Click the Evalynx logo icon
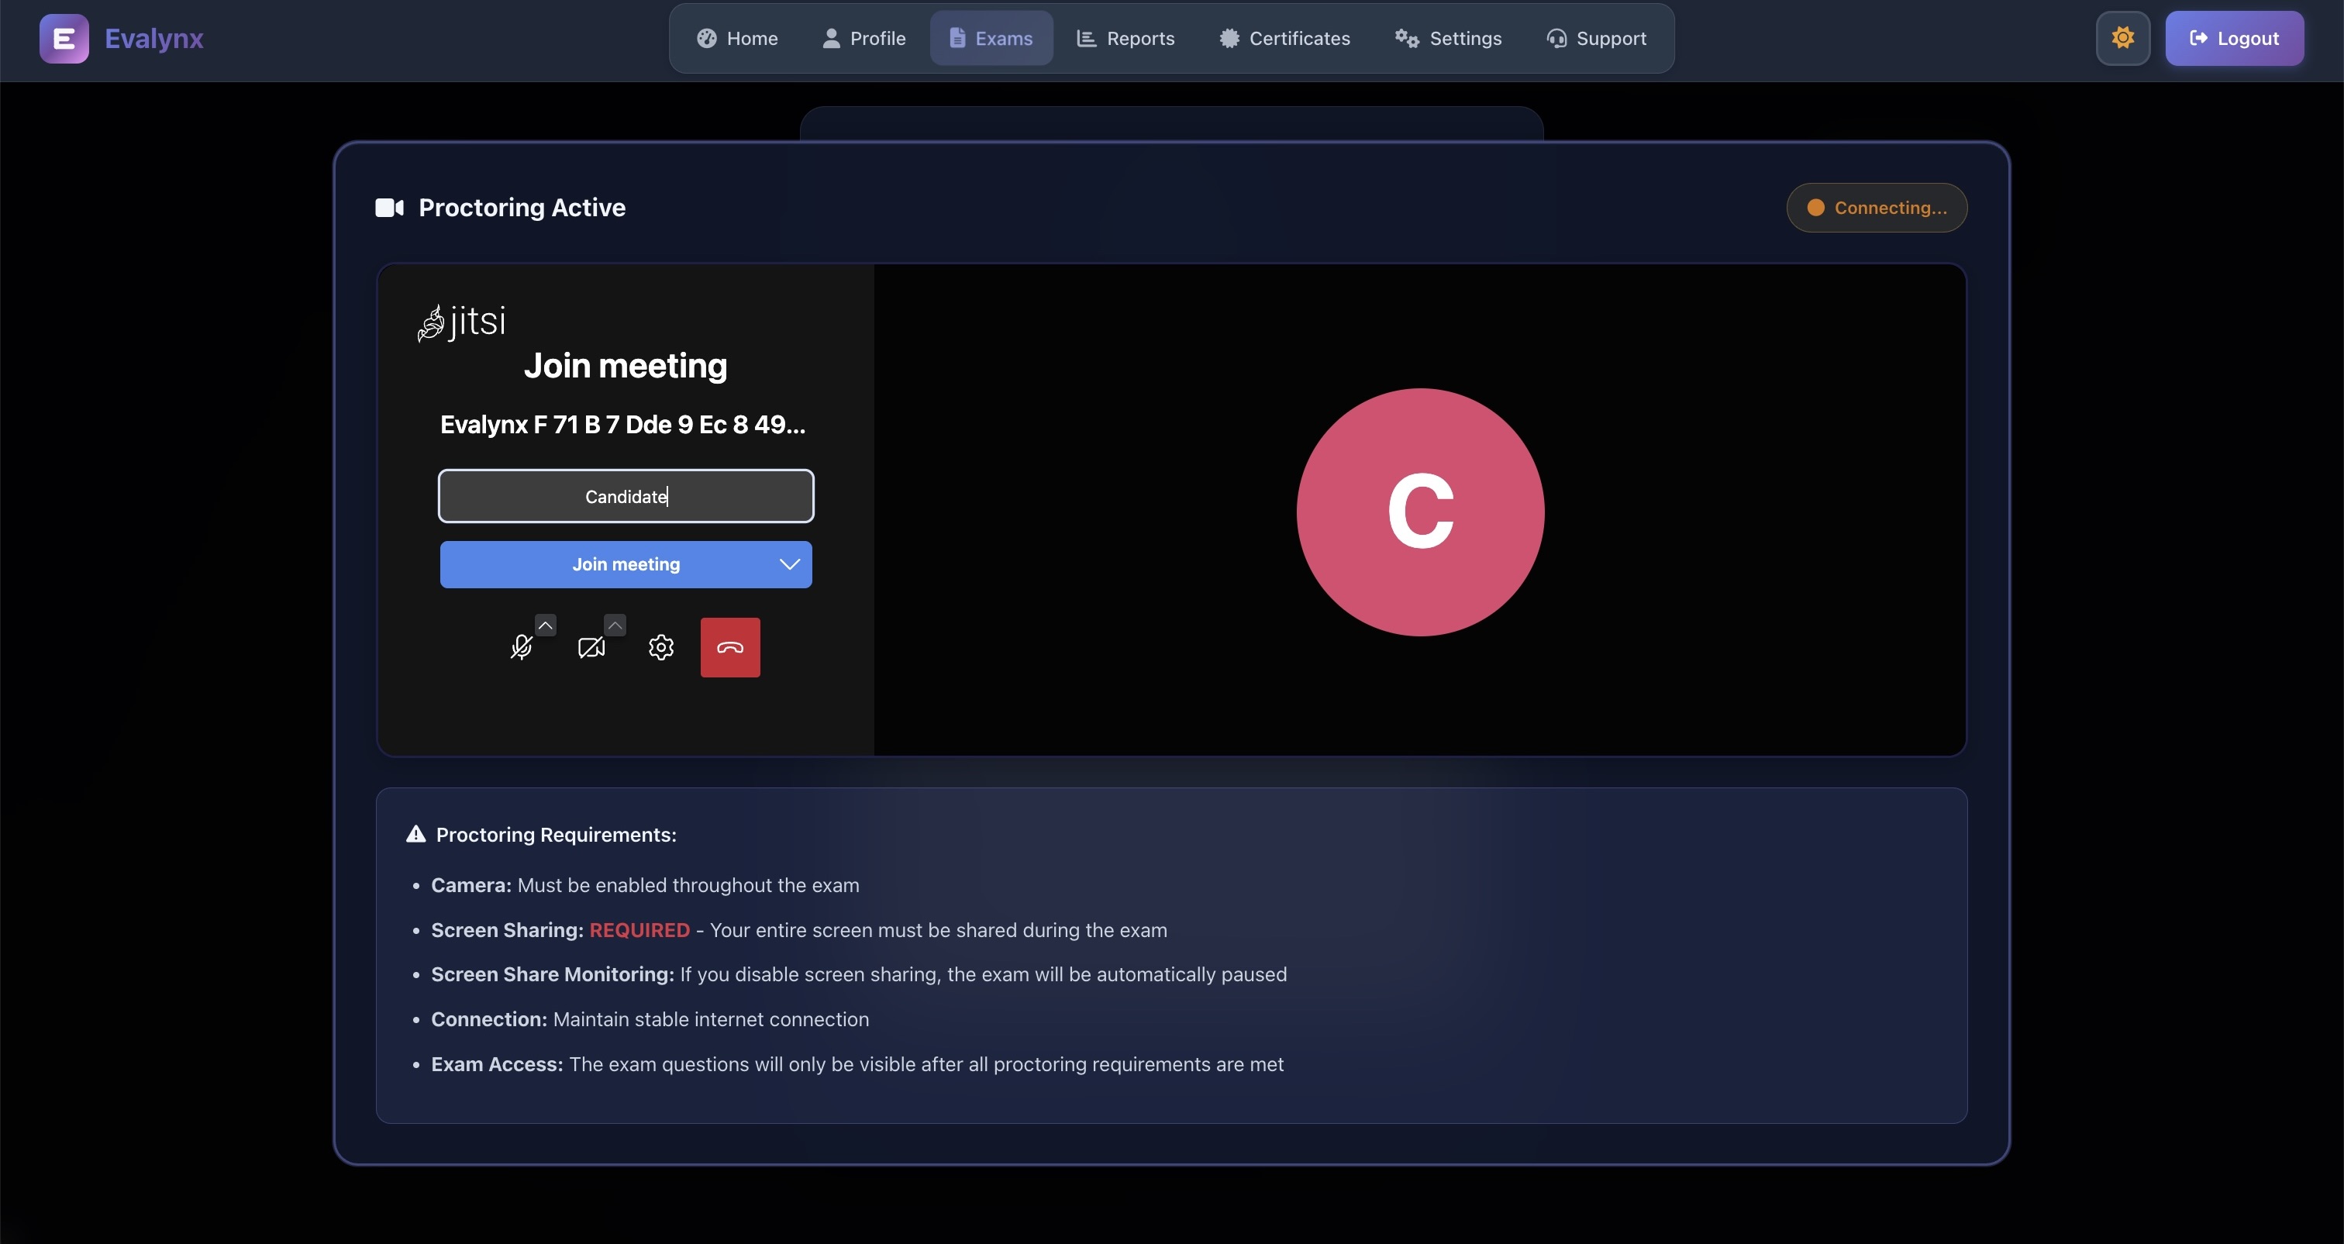The image size is (2344, 1244). point(64,38)
